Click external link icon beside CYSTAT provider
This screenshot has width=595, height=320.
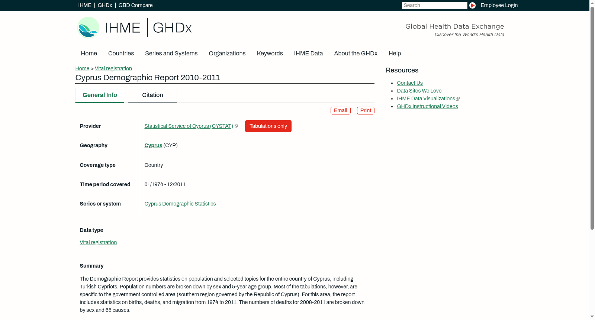tap(236, 126)
